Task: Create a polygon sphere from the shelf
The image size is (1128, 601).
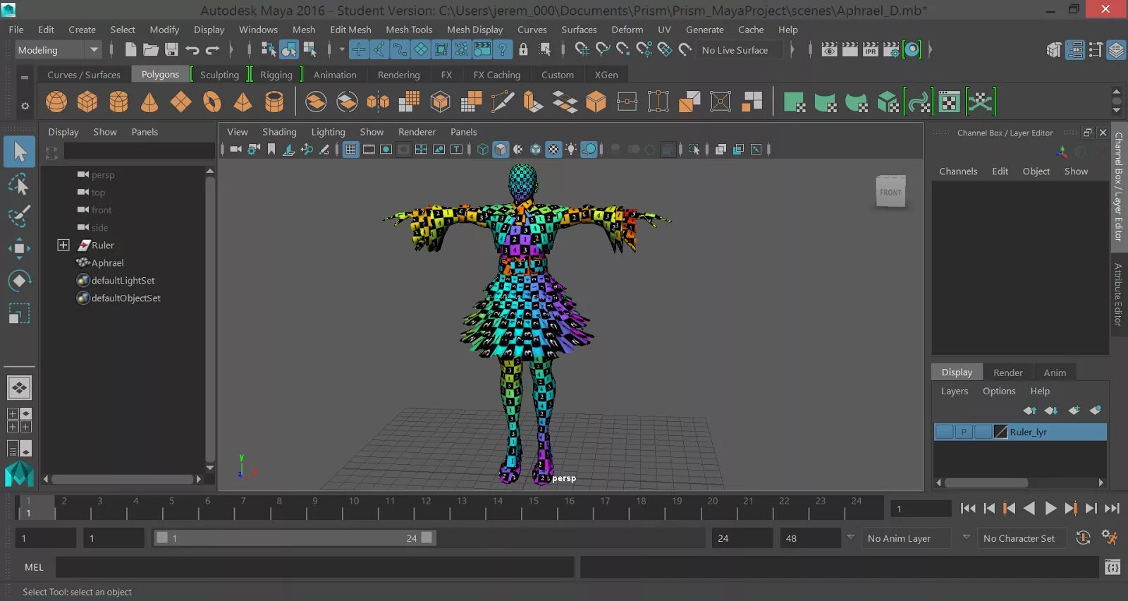Action: click(x=56, y=102)
